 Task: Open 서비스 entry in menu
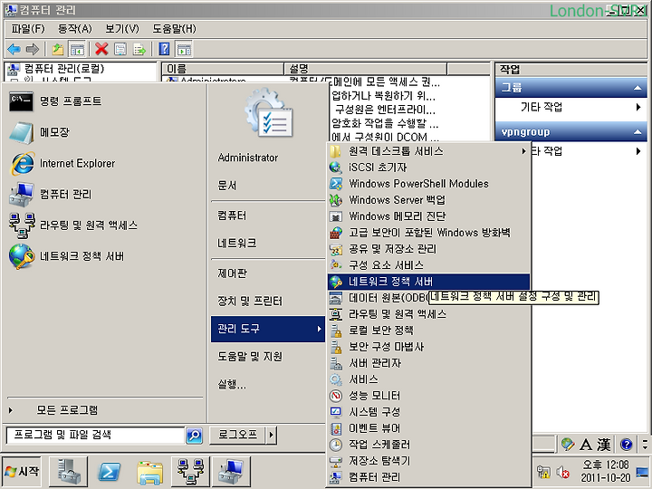428,379
